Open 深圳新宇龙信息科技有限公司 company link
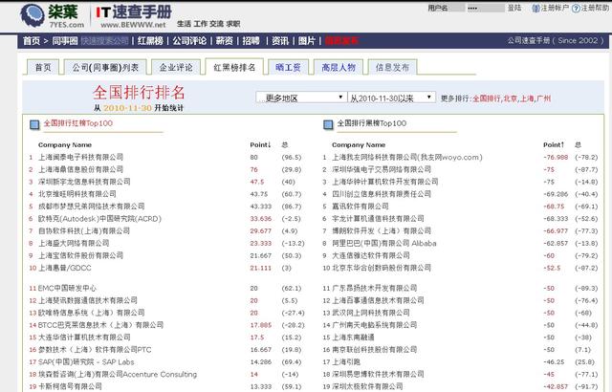 point(84,182)
